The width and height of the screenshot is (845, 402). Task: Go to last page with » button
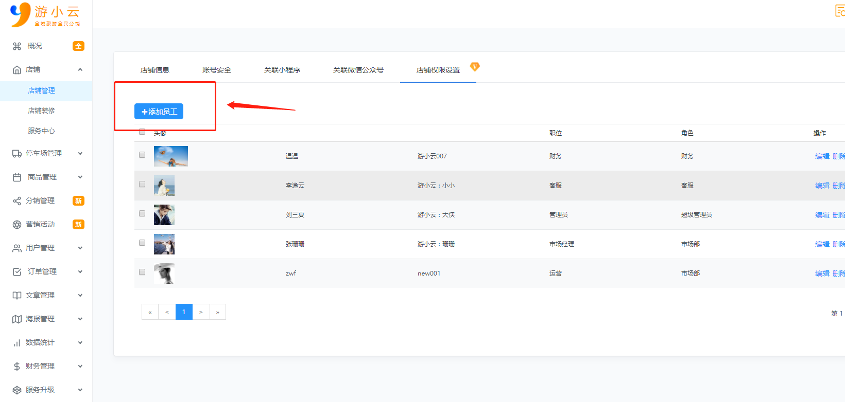point(218,312)
